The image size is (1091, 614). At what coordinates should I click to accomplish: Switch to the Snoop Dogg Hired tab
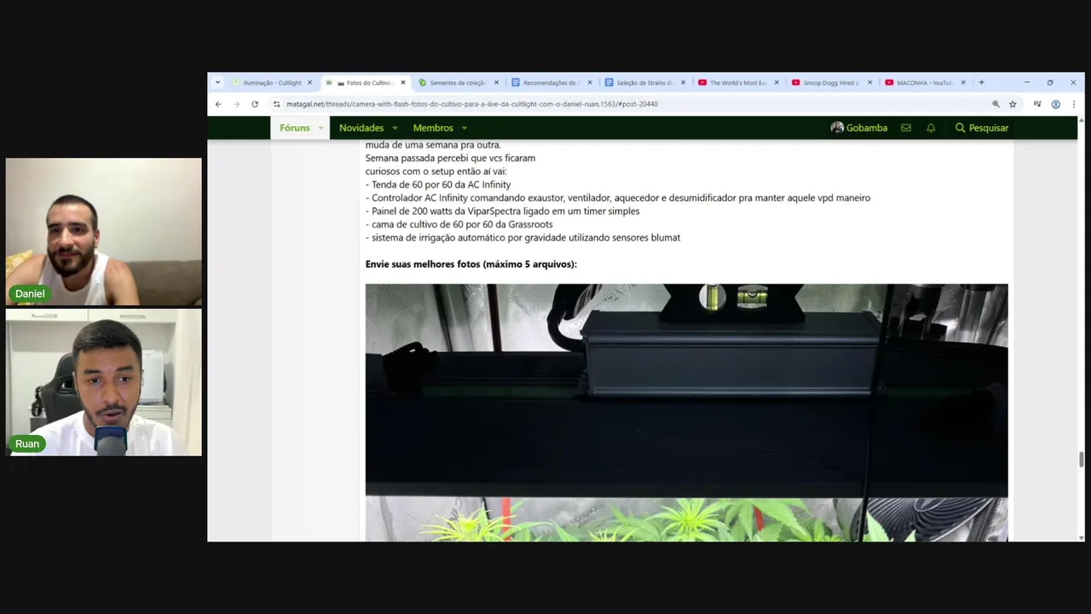pyautogui.click(x=830, y=83)
